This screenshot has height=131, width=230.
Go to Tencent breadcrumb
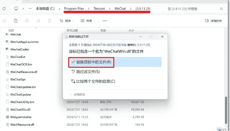click(x=99, y=9)
